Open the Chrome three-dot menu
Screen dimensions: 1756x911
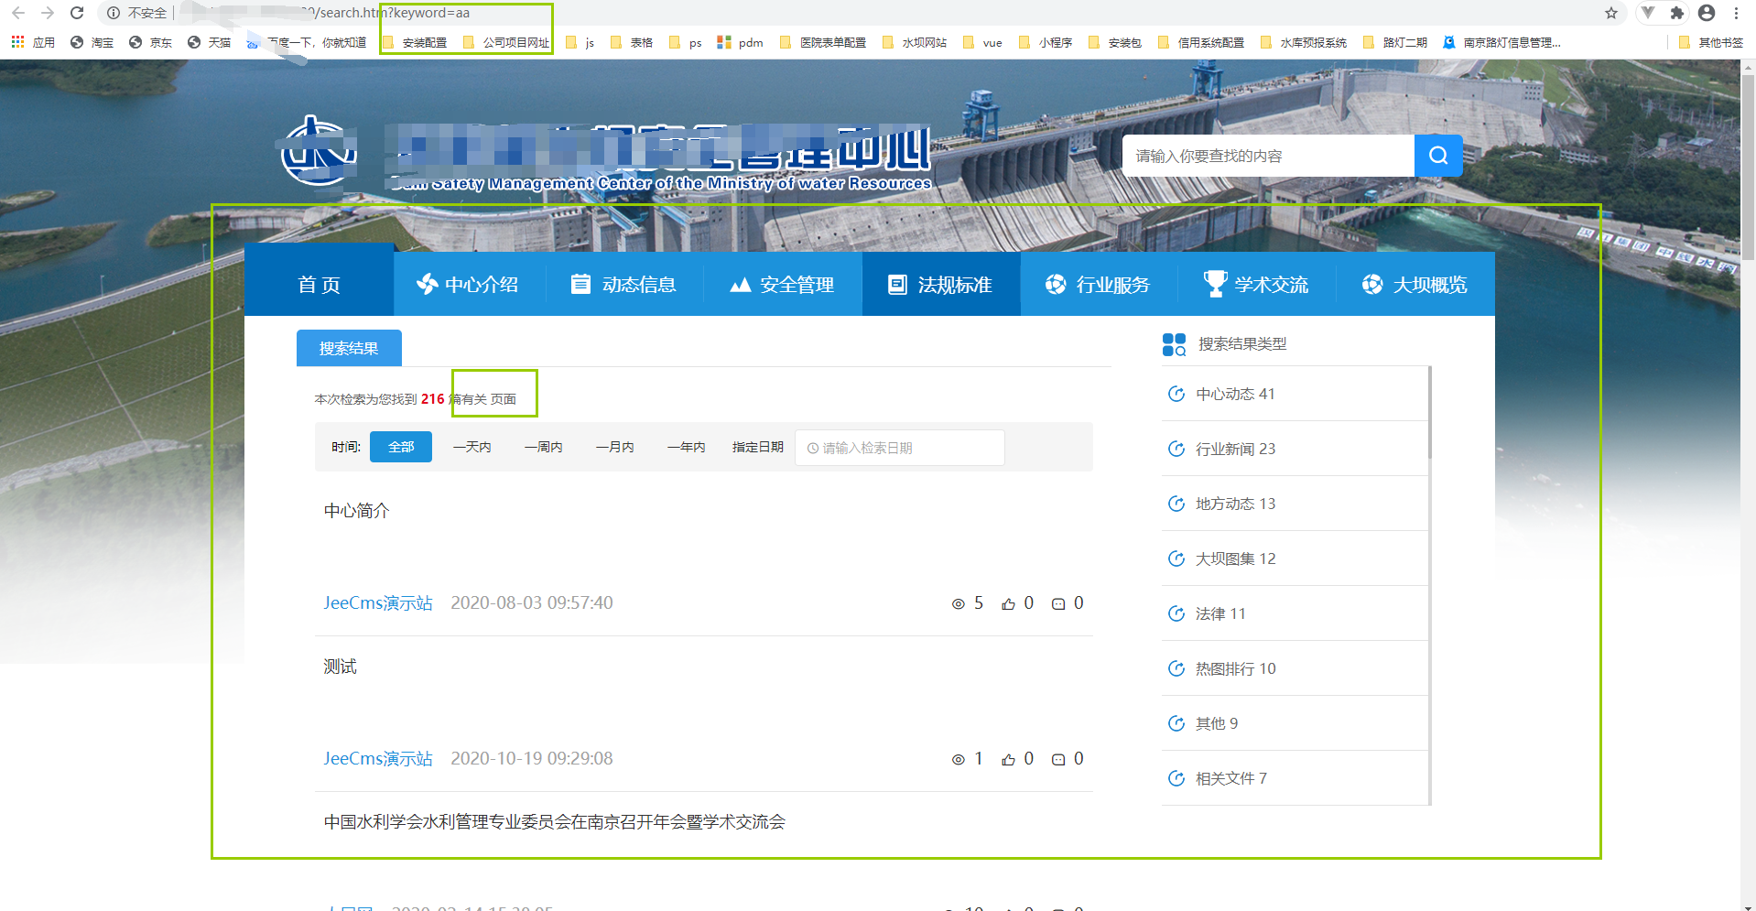[1736, 13]
